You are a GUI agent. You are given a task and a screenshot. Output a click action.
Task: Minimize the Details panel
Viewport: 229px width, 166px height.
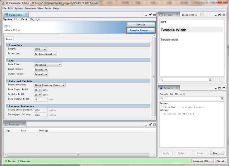[216, 15]
